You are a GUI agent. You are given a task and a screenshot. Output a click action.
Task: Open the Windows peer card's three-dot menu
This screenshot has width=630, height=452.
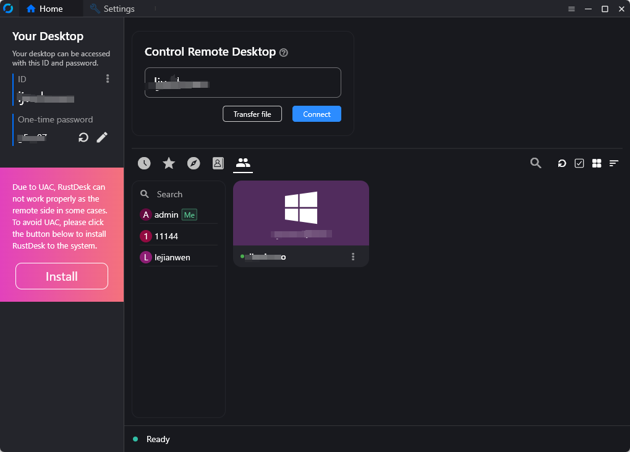coord(353,257)
